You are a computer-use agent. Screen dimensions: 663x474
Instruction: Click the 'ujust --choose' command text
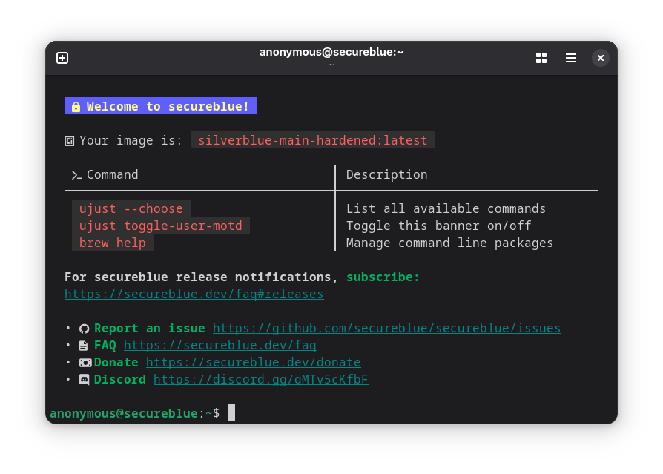pyautogui.click(x=131, y=208)
